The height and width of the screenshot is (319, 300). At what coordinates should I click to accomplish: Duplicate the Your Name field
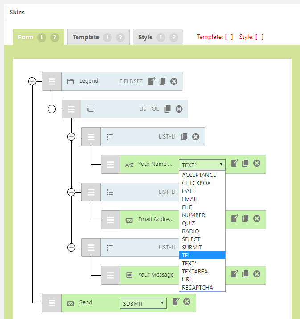[246, 164]
